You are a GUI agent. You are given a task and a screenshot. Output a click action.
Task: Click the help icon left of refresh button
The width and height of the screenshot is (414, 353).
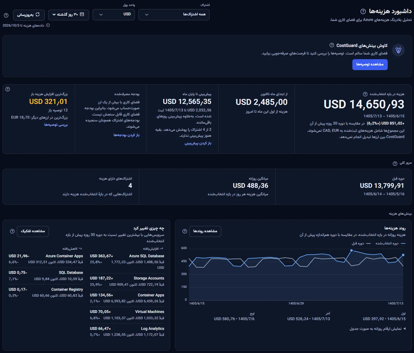[6, 15]
